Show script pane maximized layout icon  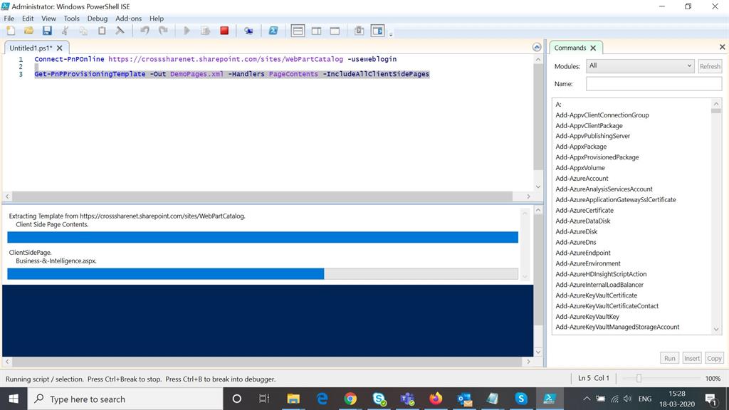click(x=335, y=31)
